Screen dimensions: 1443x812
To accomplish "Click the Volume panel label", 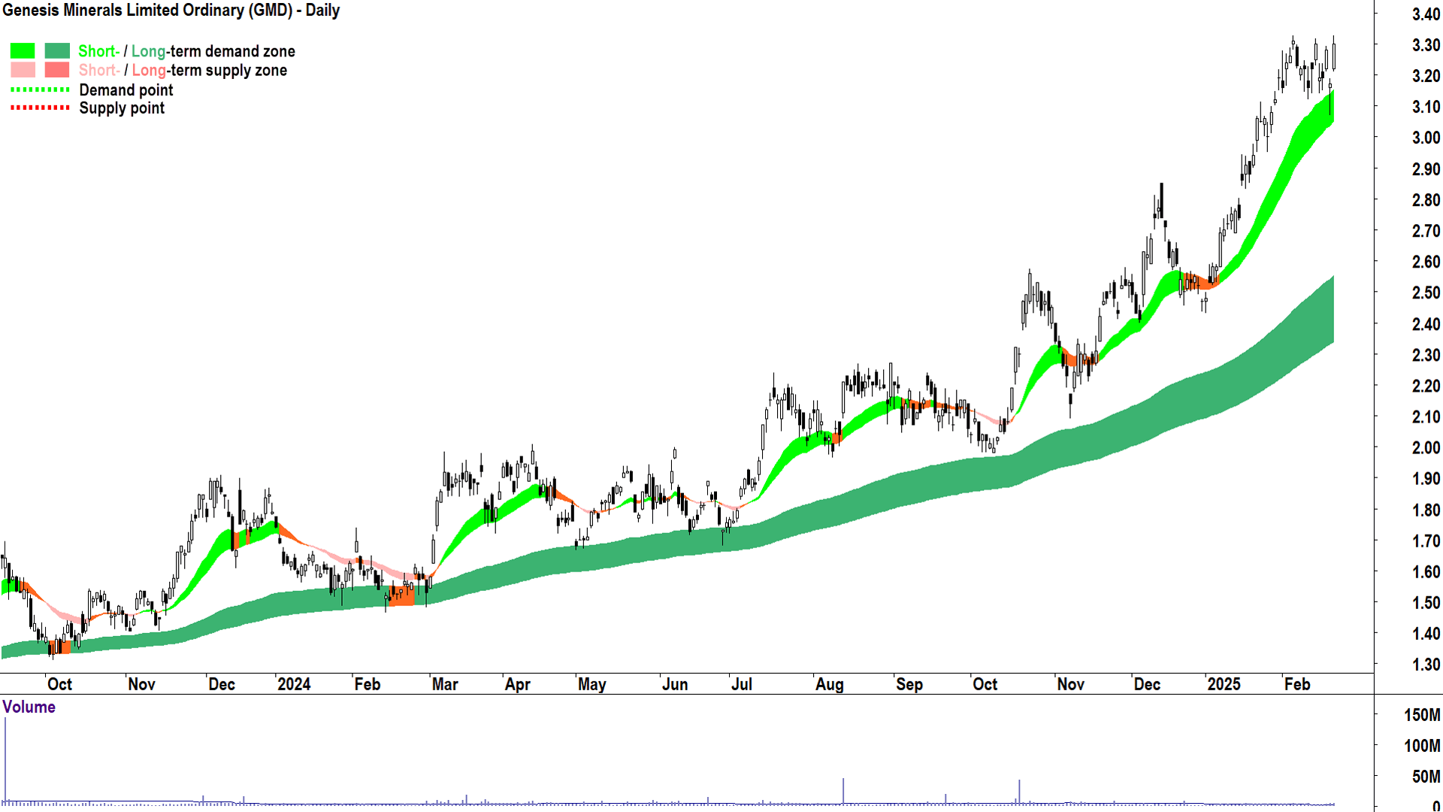I will (x=29, y=707).
